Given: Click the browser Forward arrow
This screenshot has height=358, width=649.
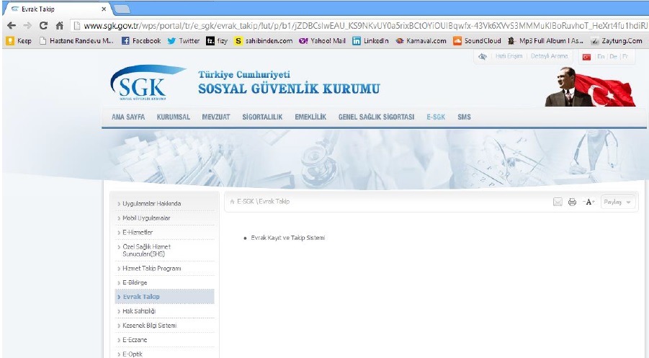Looking at the screenshot, I should pos(27,26).
